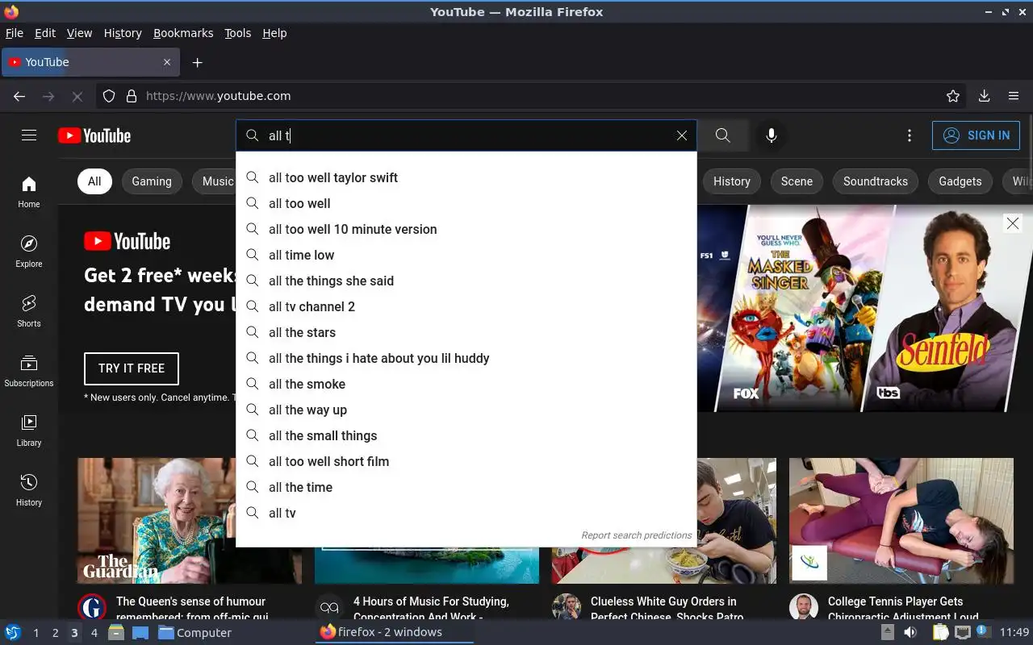Viewport: 1033px width, 645px height.
Task: Dismiss the YouTube TV promo banner
Action: point(1013,223)
